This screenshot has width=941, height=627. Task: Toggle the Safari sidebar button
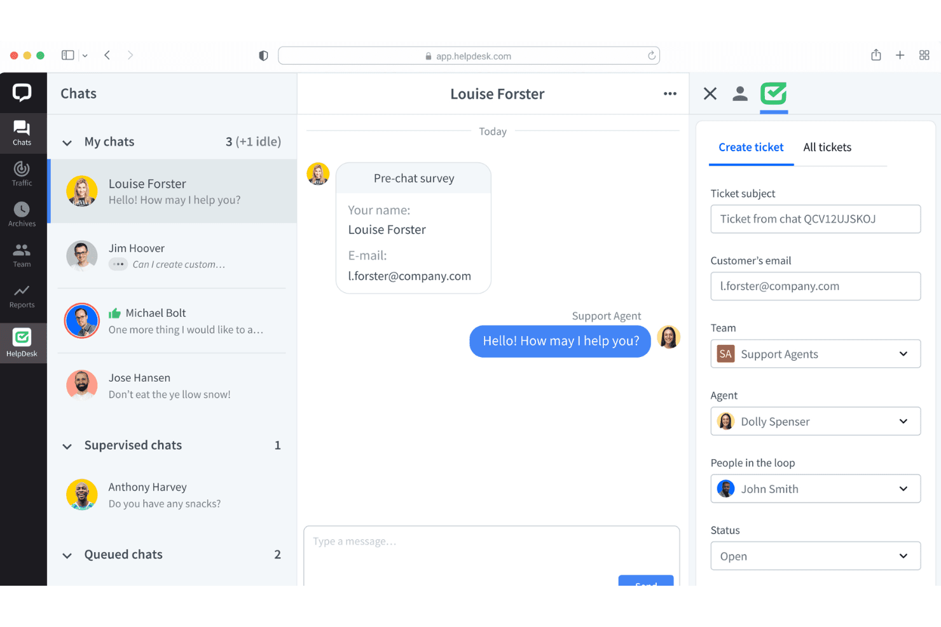68,55
